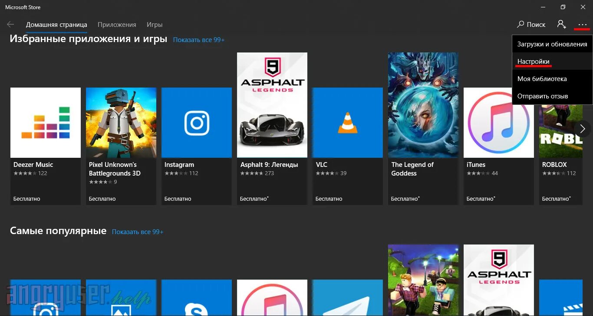The width and height of the screenshot is (593, 316).
Task: Open the Instagram tile in featured apps
Action: click(197, 146)
